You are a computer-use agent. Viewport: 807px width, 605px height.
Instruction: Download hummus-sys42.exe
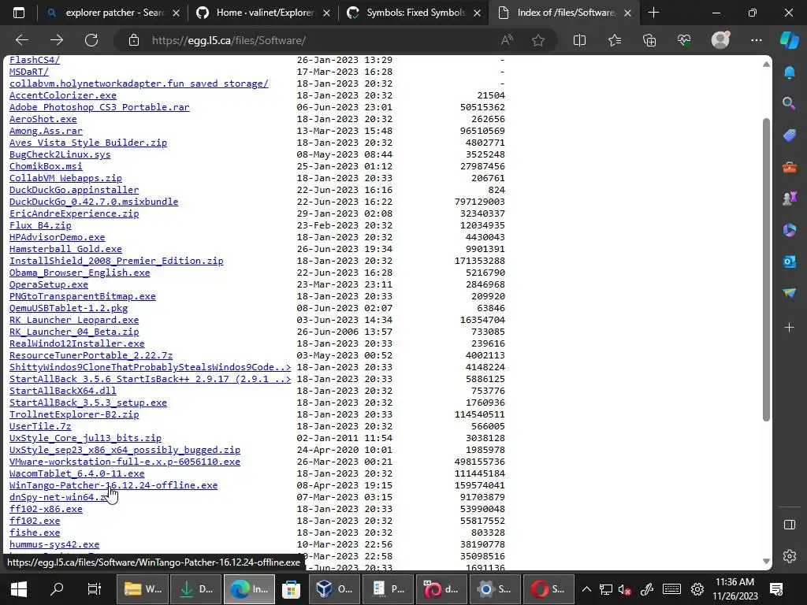pyautogui.click(x=54, y=544)
